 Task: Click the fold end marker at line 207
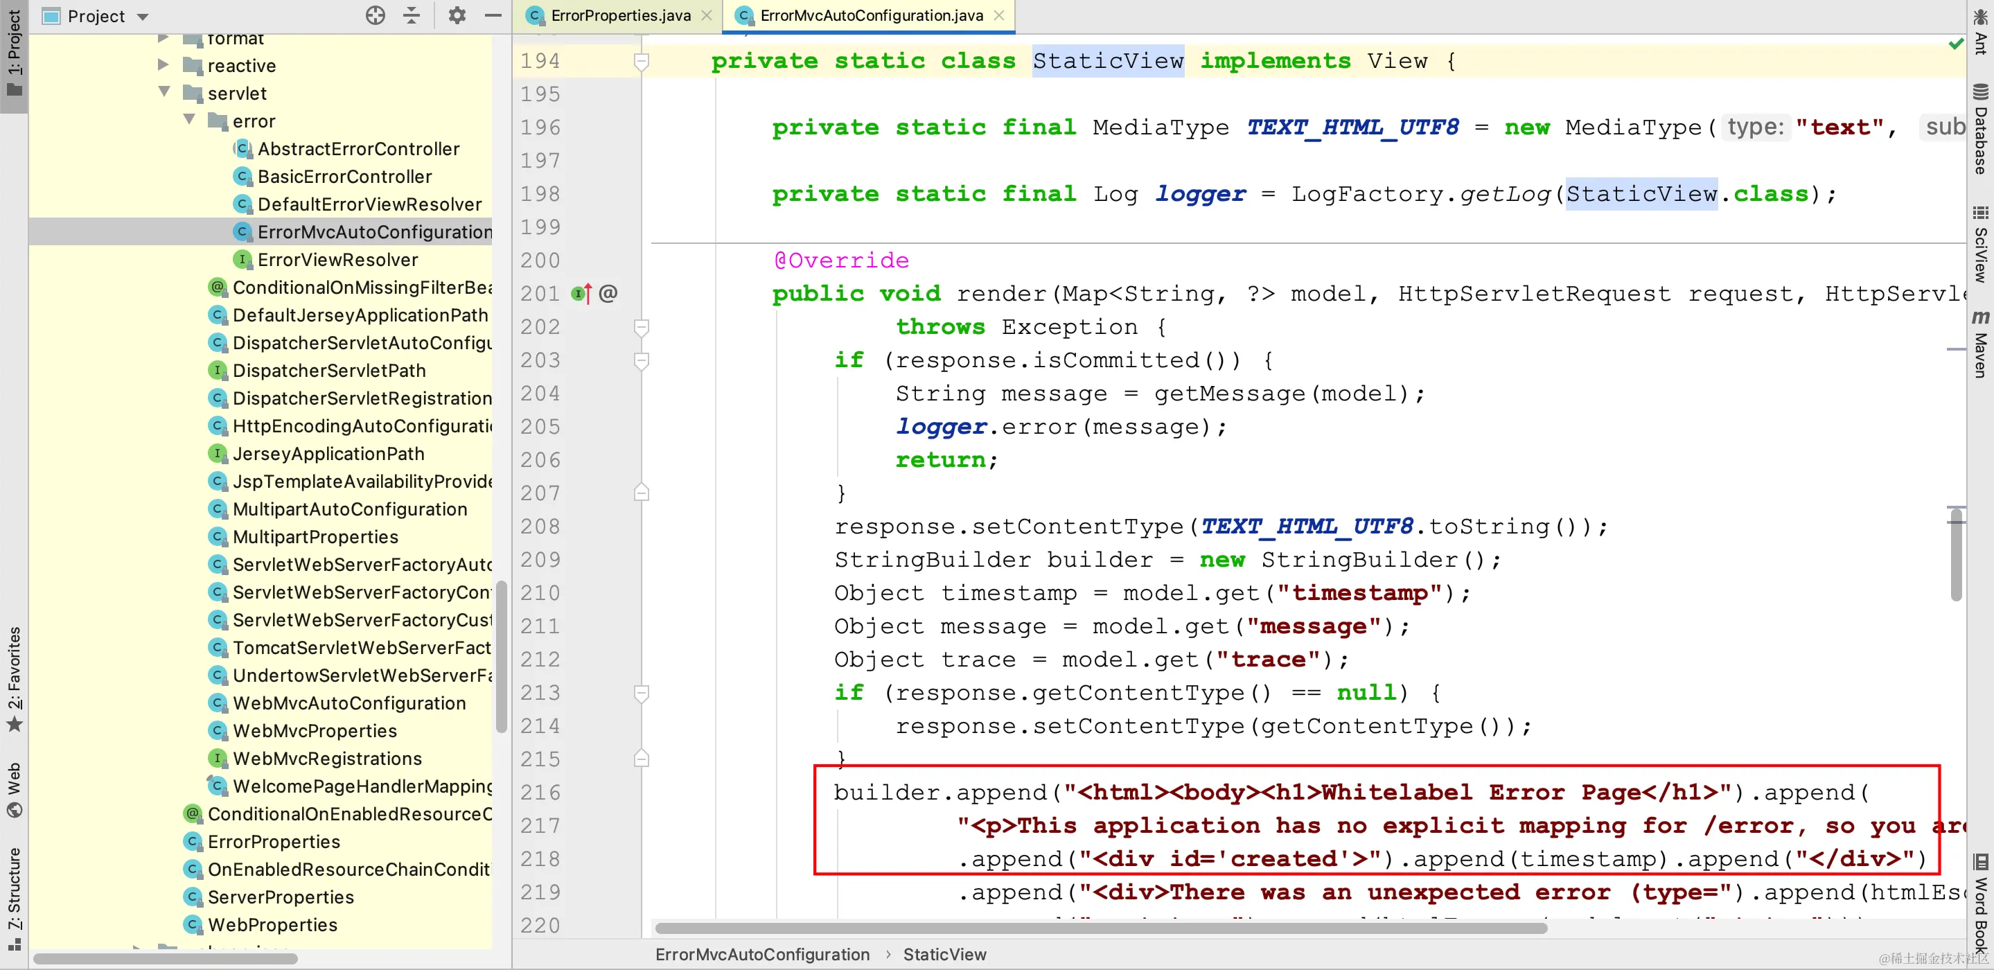641,493
